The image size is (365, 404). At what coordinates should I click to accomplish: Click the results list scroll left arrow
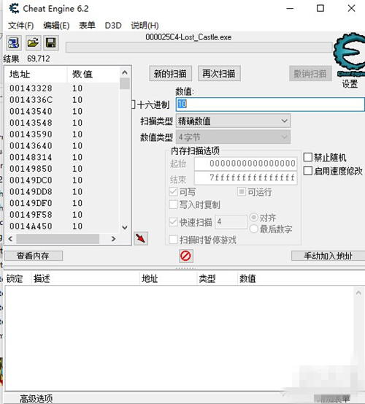coord(10,239)
